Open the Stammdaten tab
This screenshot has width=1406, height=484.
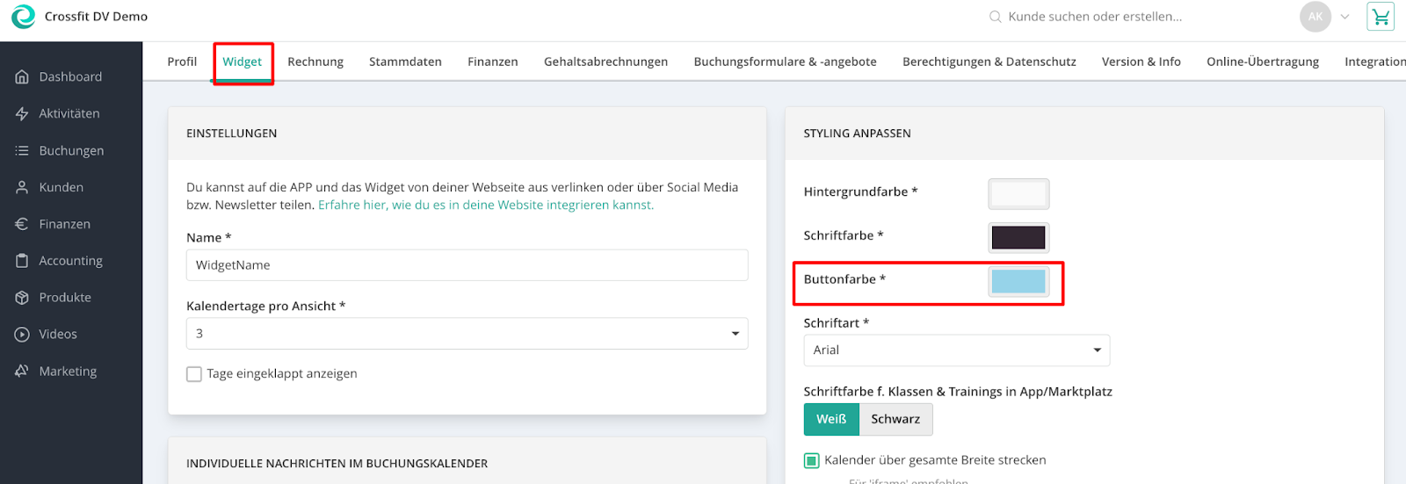click(x=405, y=61)
